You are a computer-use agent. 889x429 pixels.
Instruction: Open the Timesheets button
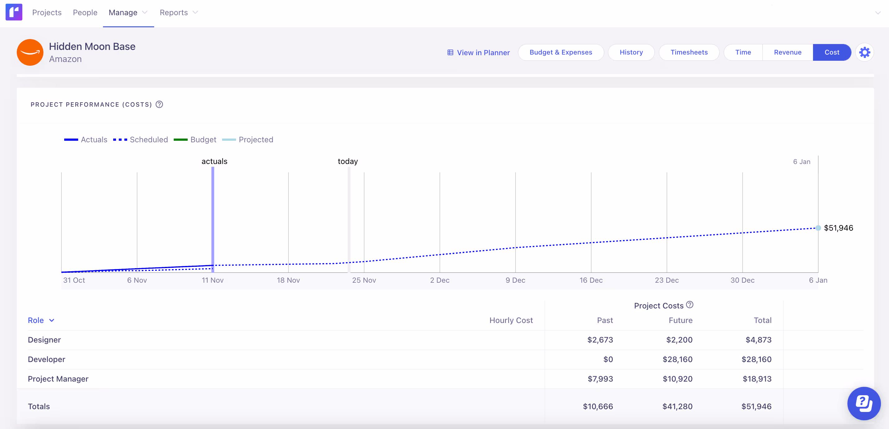[x=689, y=52]
